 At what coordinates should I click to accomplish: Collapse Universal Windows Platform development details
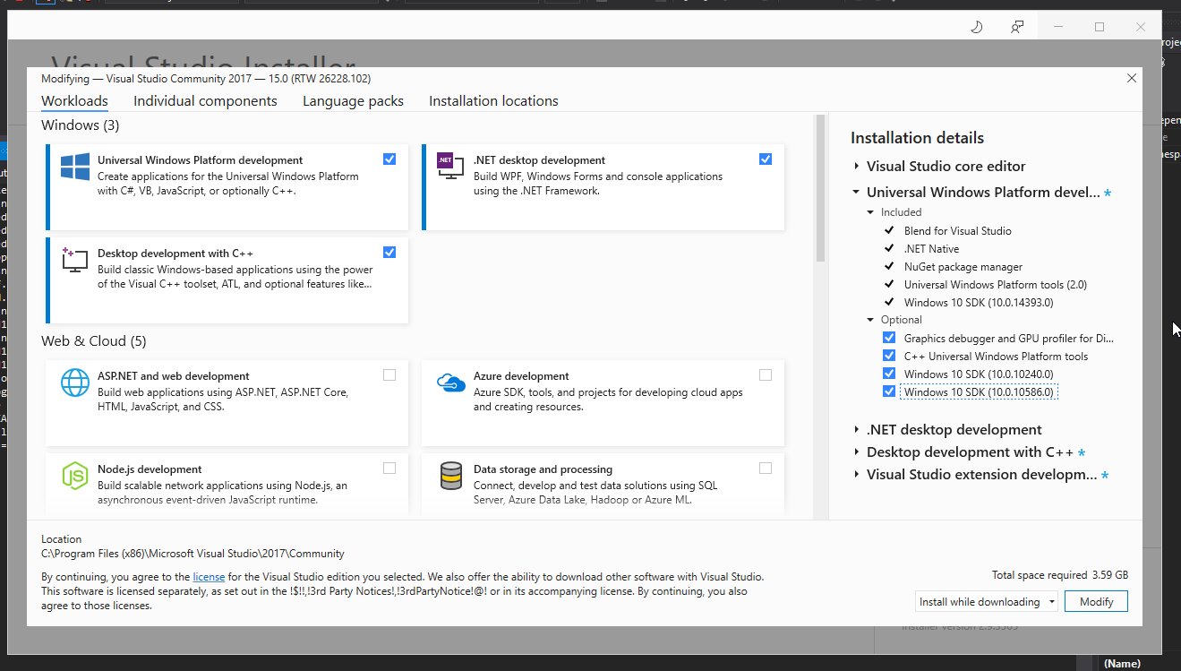coord(857,192)
